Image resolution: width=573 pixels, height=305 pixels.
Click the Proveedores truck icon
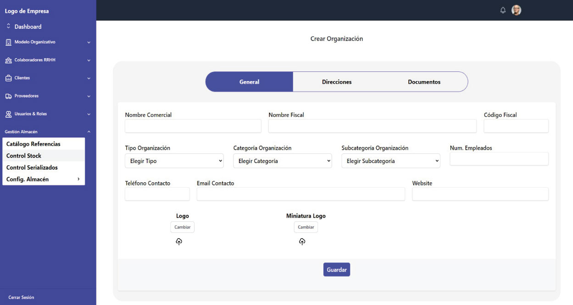click(8, 96)
